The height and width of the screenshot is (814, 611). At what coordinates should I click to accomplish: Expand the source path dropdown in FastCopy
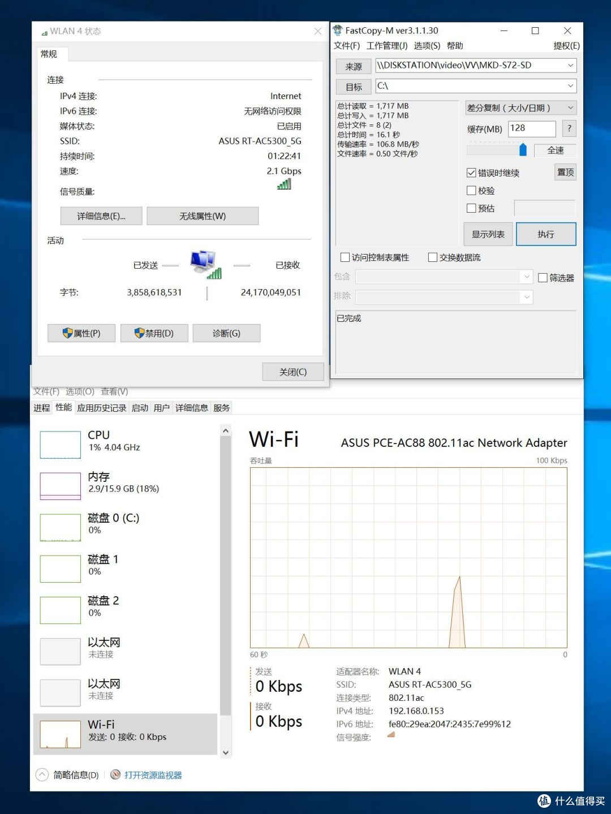[x=570, y=66]
